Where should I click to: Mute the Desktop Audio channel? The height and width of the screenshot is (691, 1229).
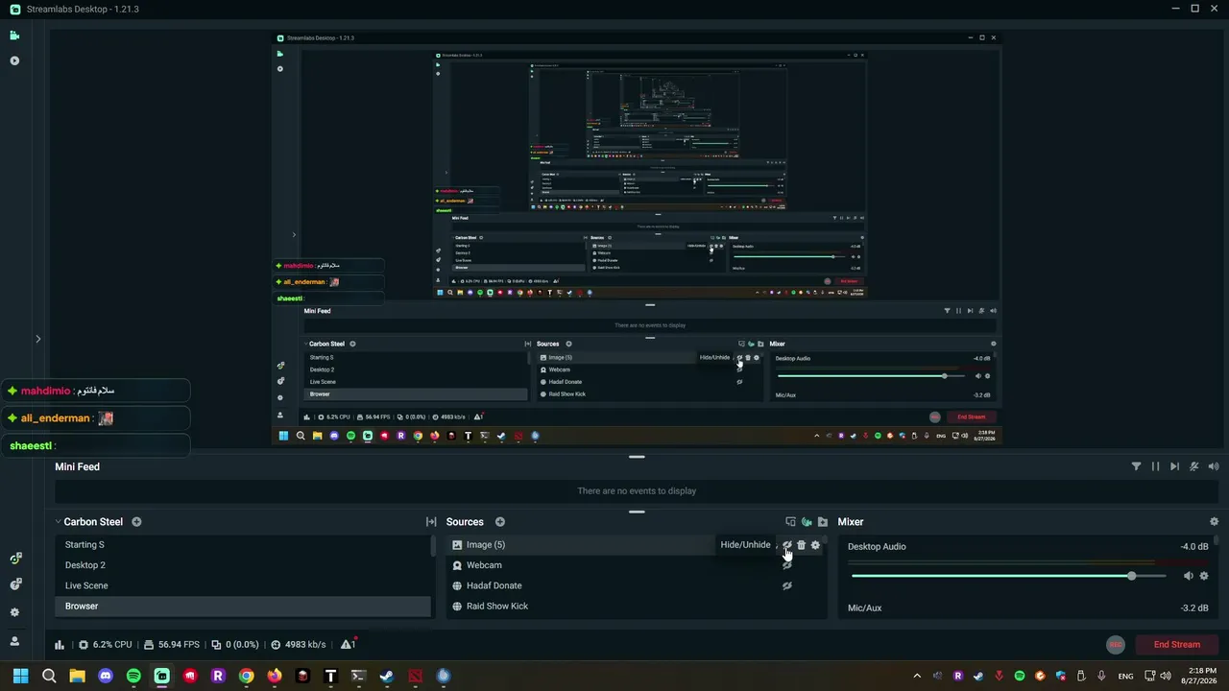coord(1188,576)
